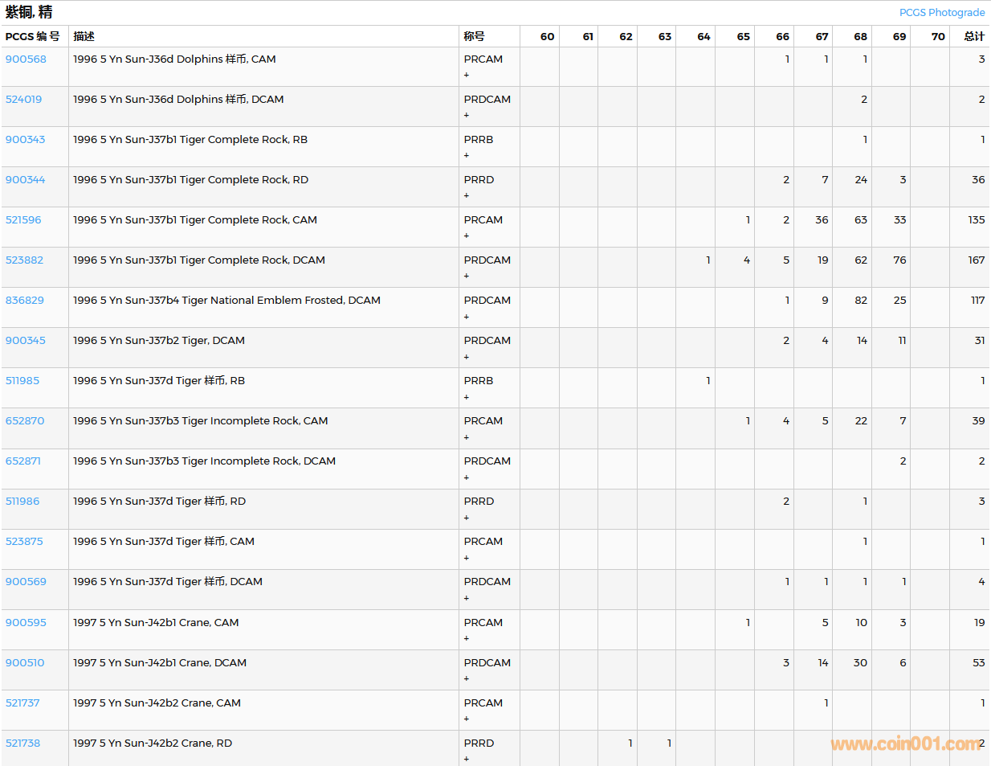Open PCGS number 900568 link
The image size is (991, 766).
click(x=26, y=59)
